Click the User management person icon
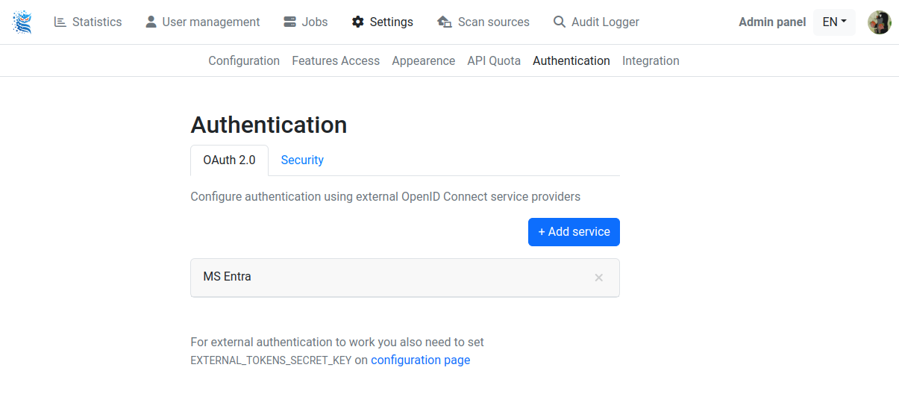Image resolution: width=899 pixels, height=394 pixels. tap(151, 22)
